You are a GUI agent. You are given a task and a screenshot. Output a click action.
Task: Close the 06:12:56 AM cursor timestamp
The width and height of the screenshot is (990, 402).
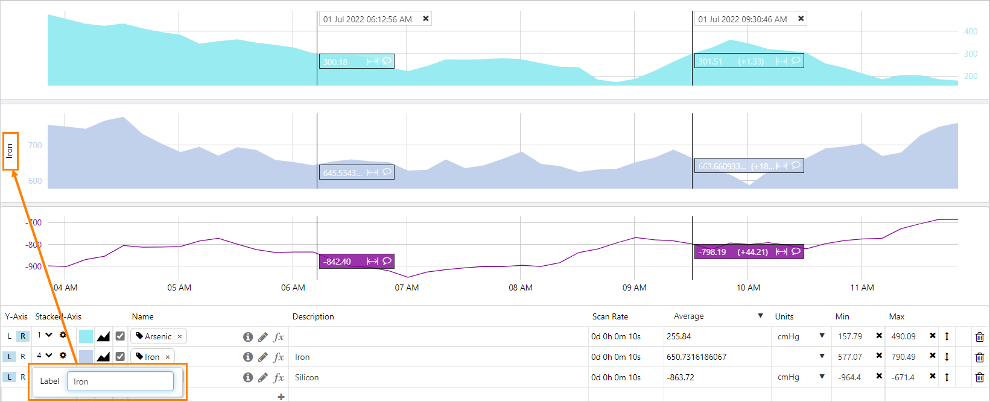click(x=426, y=19)
